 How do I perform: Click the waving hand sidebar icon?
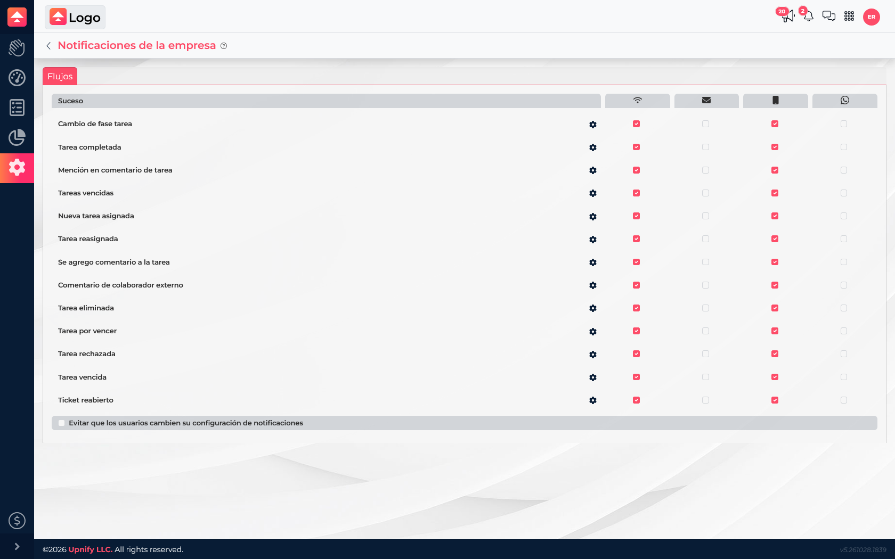click(x=17, y=48)
